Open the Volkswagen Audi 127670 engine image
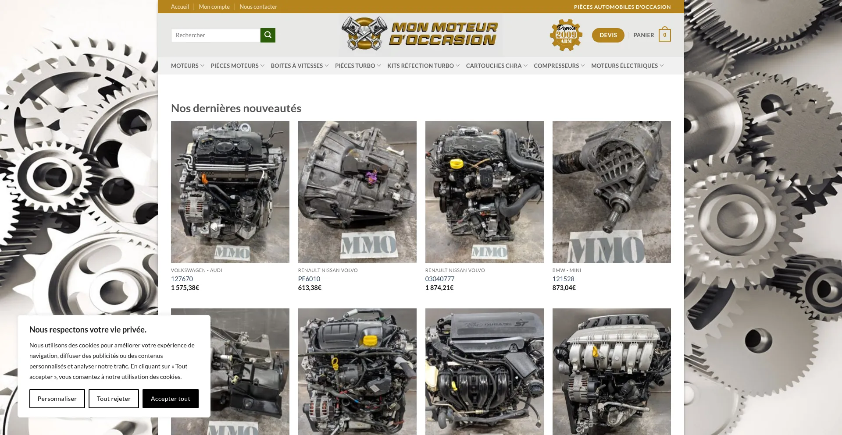This screenshot has height=435, width=842. coord(230,192)
